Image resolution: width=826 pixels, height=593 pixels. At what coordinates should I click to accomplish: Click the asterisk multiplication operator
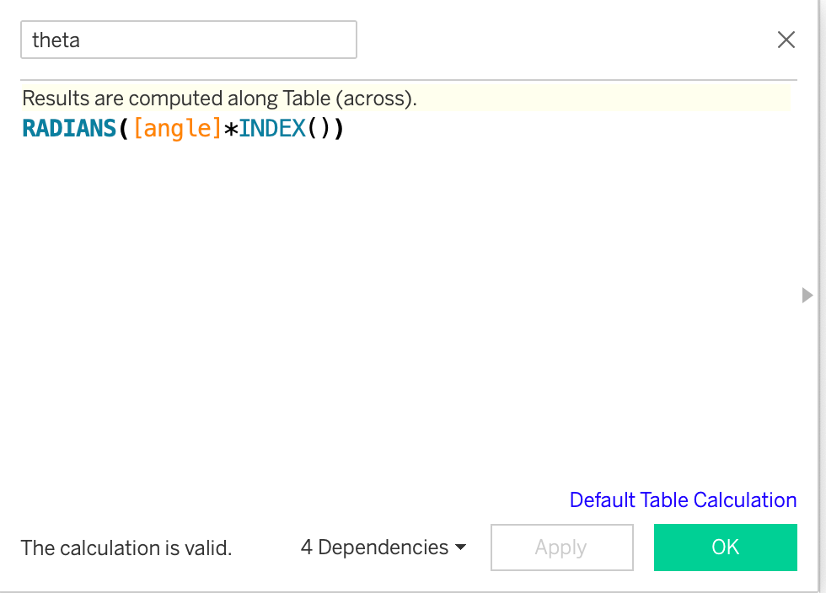(x=230, y=129)
